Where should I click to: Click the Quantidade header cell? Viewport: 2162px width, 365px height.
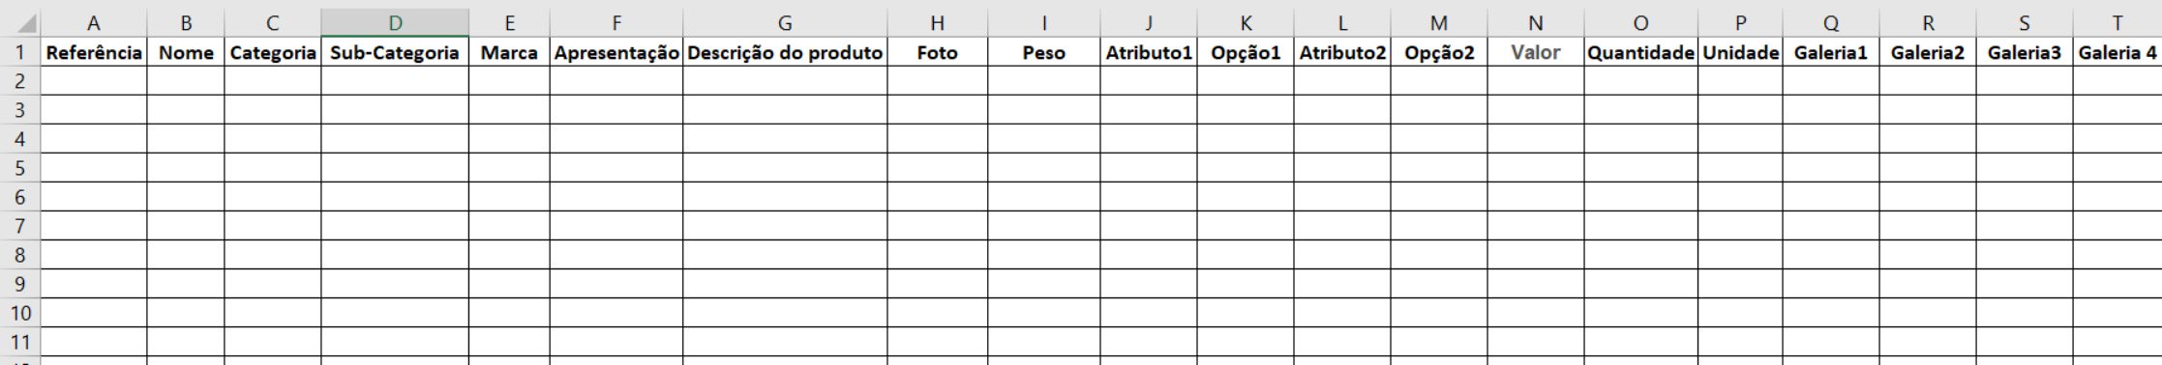point(1640,53)
